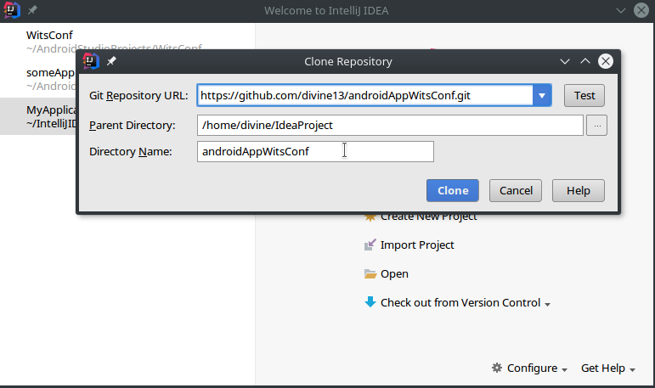Click the Open folder icon
655x388 pixels.
(x=370, y=274)
